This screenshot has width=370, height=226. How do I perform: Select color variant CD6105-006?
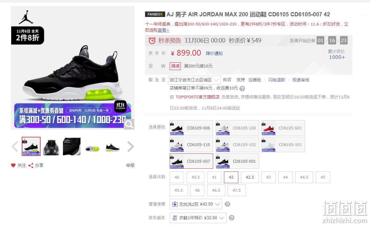point(191,128)
